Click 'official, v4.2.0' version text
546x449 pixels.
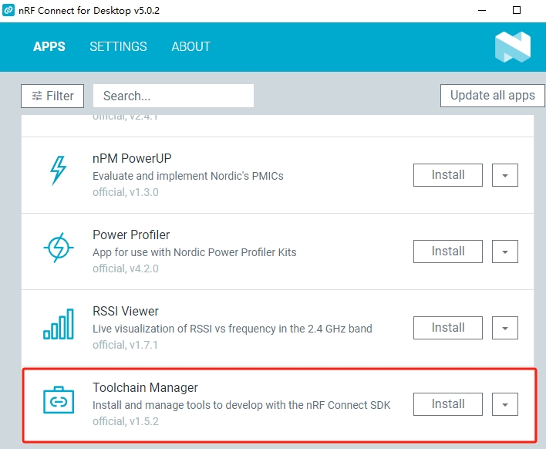tap(126, 268)
